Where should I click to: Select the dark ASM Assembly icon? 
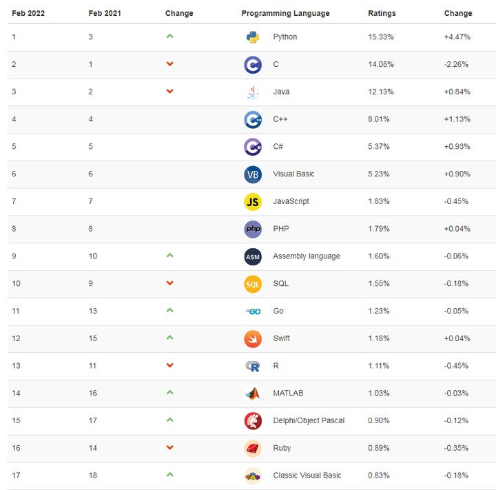[253, 256]
